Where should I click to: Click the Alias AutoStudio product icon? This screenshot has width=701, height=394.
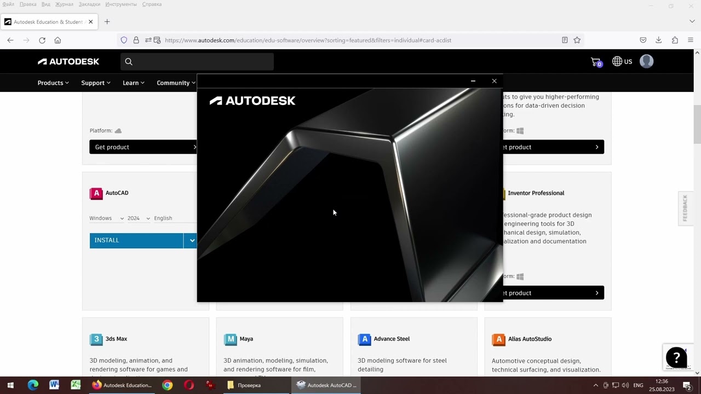(x=498, y=339)
